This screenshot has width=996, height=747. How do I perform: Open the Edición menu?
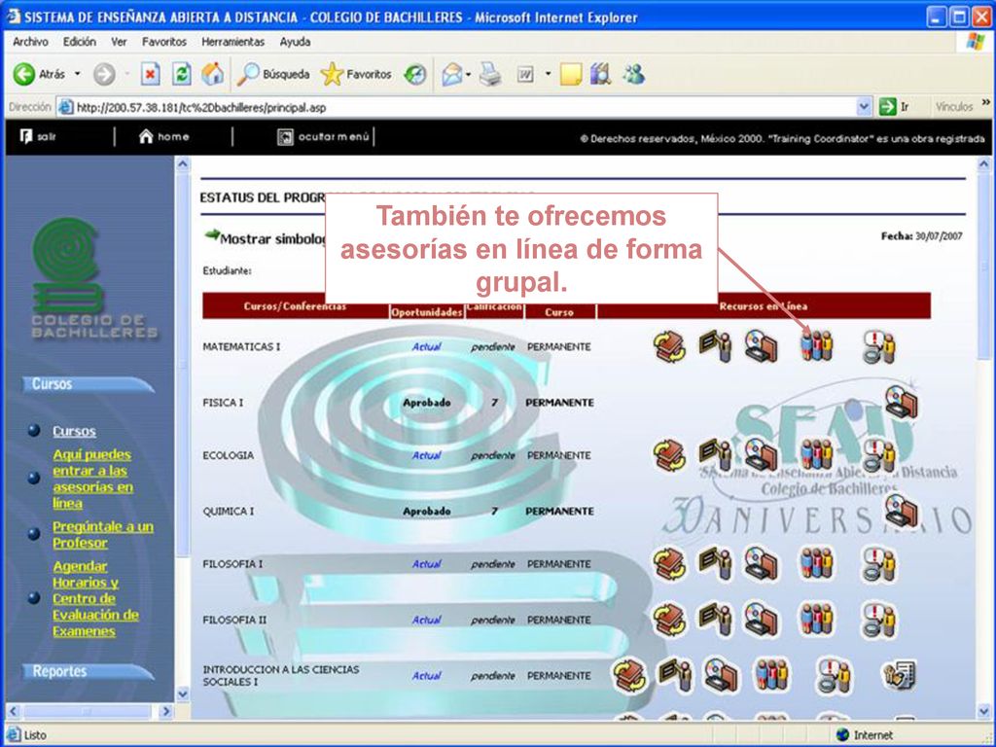pyautogui.click(x=80, y=42)
